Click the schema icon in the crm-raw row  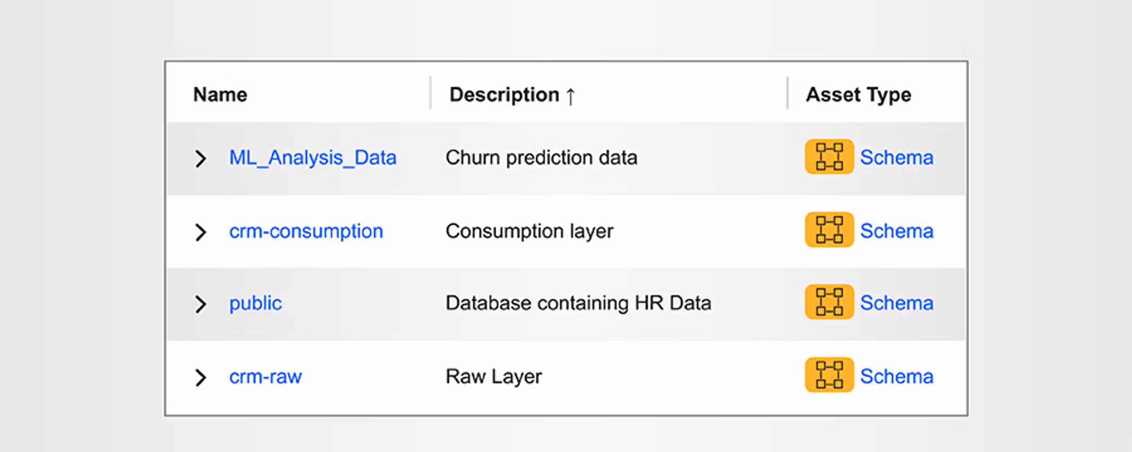829,375
